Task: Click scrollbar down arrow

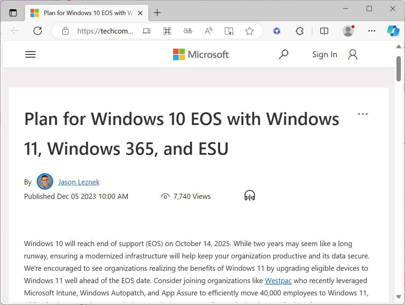Action: [x=398, y=297]
